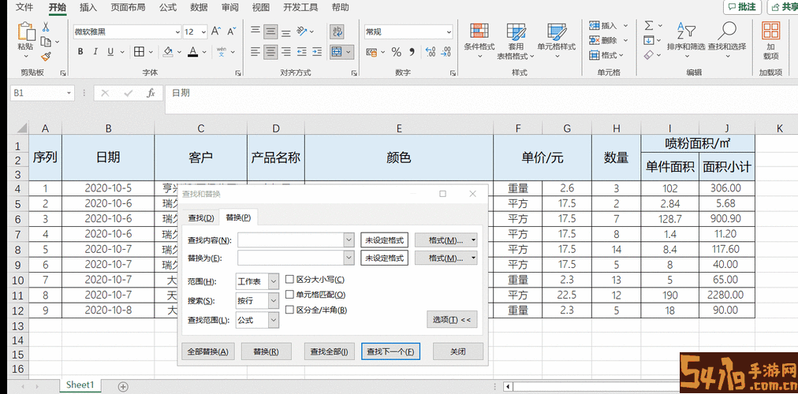Viewport: 798px width, 394px height.
Task: Click the 关闭 button in dialog
Action: 457,351
